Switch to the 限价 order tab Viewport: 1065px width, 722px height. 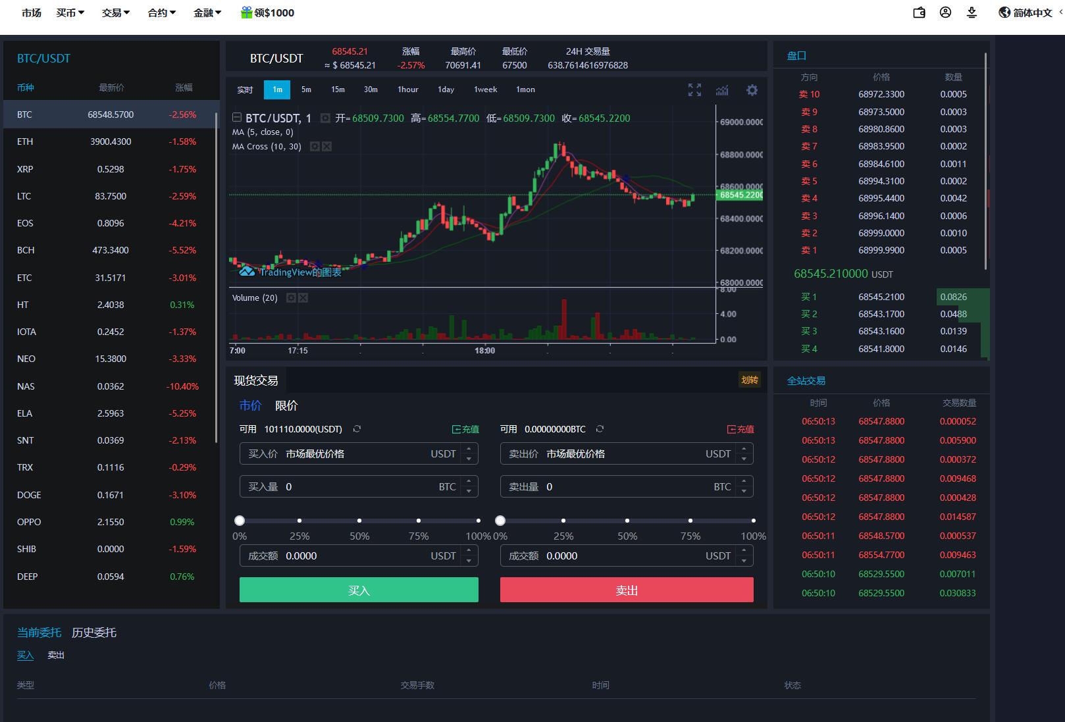pyautogui.click(x=286, y=405)
